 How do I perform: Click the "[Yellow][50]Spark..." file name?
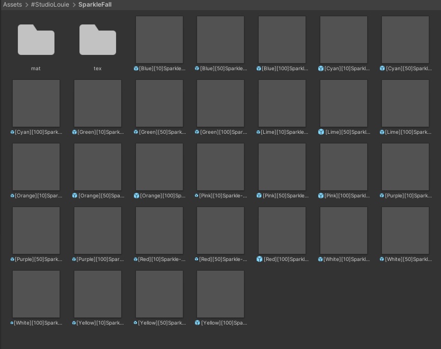click(162, 323)
